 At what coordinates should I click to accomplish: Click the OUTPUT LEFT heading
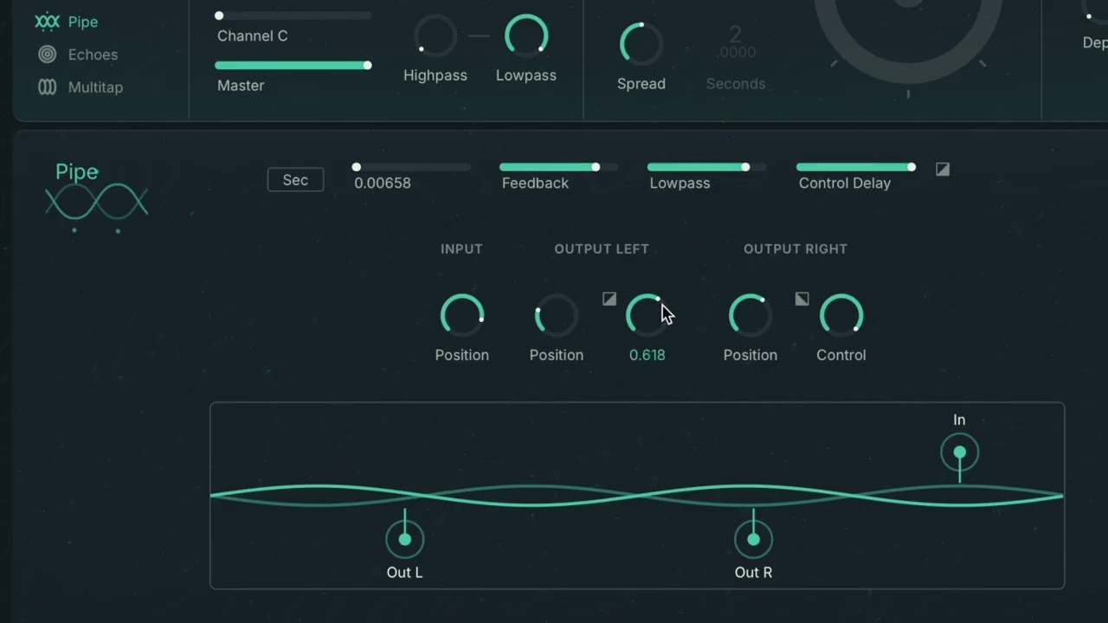pyautogui.click(x=602, y=248)
